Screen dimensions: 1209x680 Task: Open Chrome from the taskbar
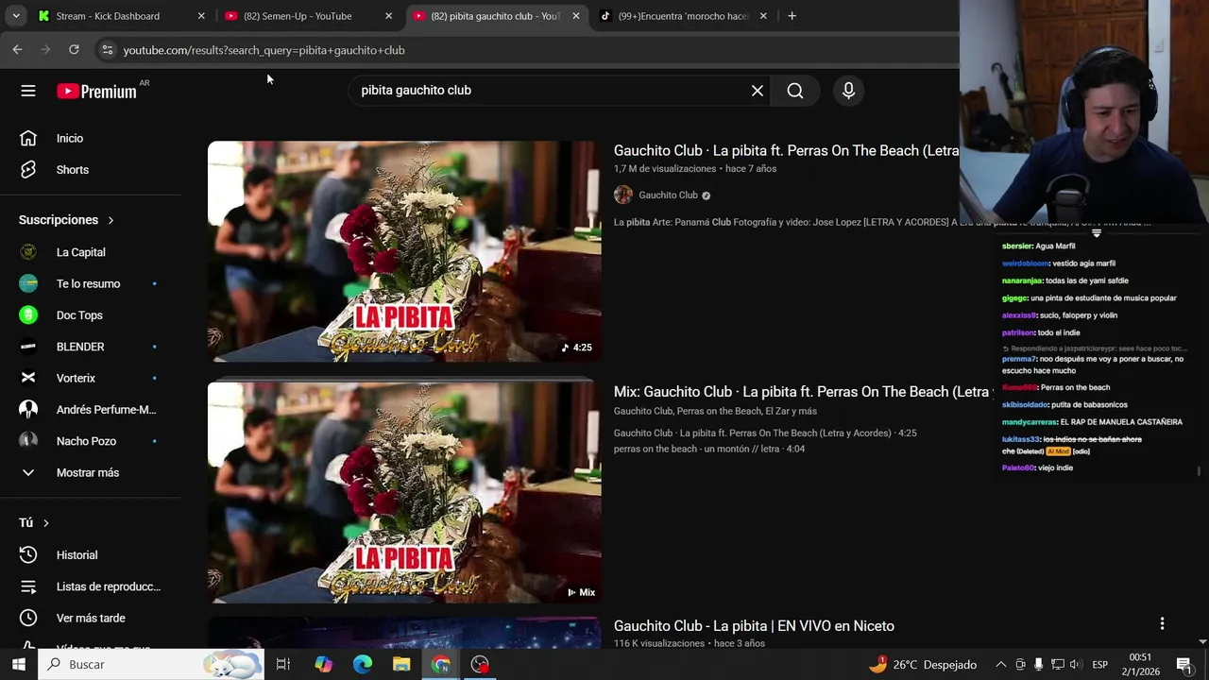click(441, 665)
